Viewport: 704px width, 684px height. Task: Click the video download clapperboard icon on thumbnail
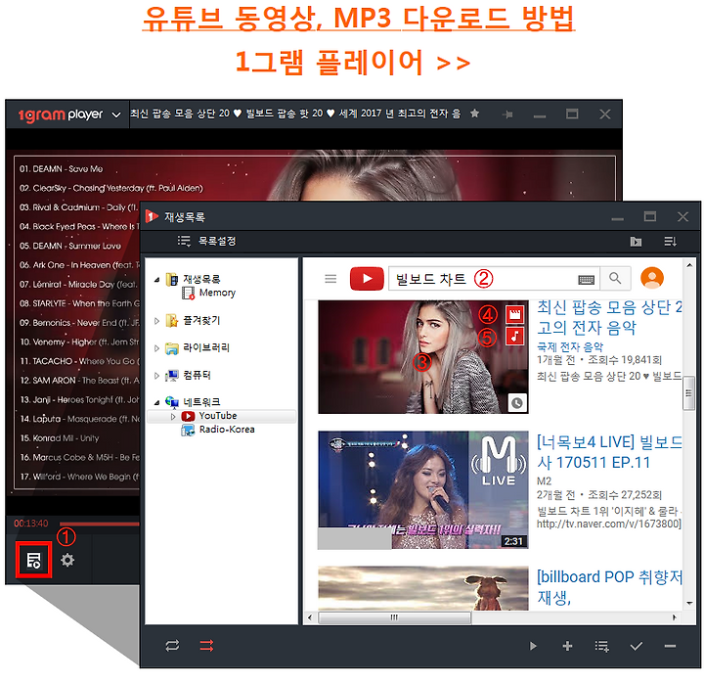[x=515, y=314]
